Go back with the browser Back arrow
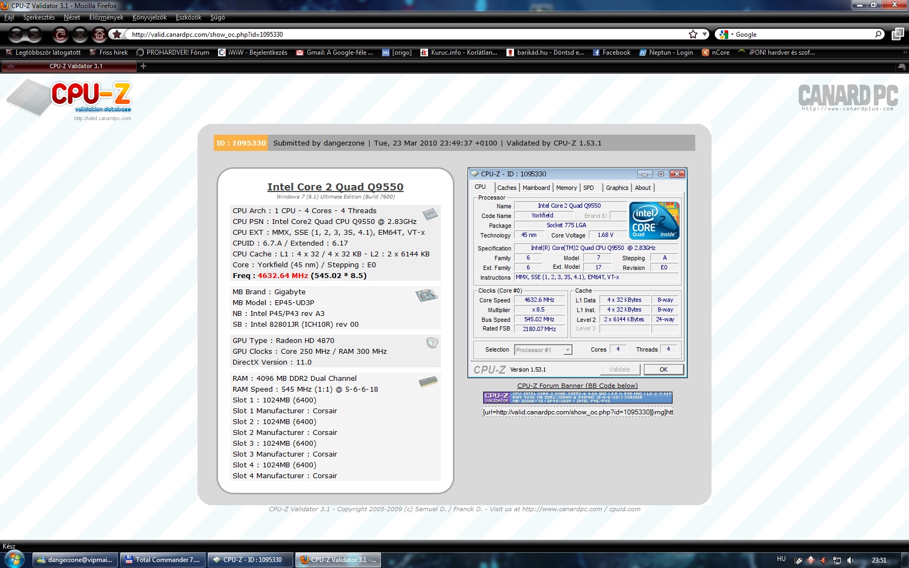Image resolution: width=909 pixels, height=568 pixels. [16, 35]
